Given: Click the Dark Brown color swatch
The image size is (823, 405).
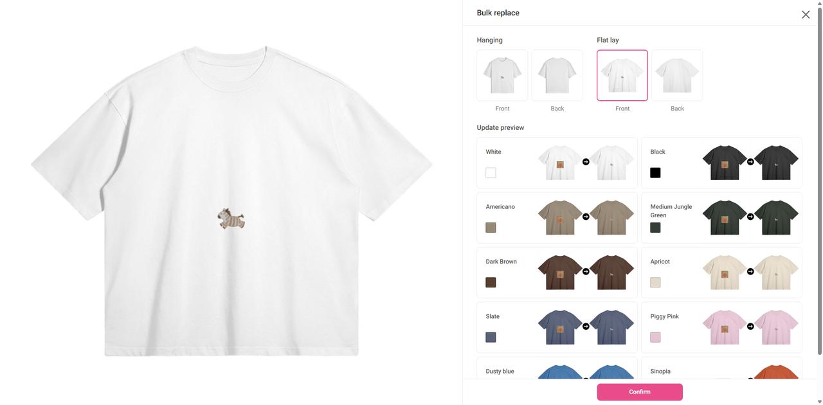Looking at the screenshot, I should pos(491,282).
